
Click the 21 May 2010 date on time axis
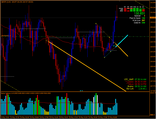[5, 117]
